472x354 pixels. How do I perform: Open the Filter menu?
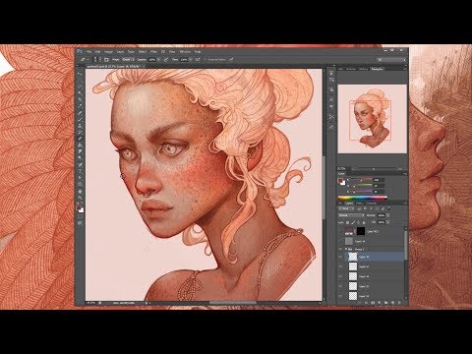(x=153, y=52)
